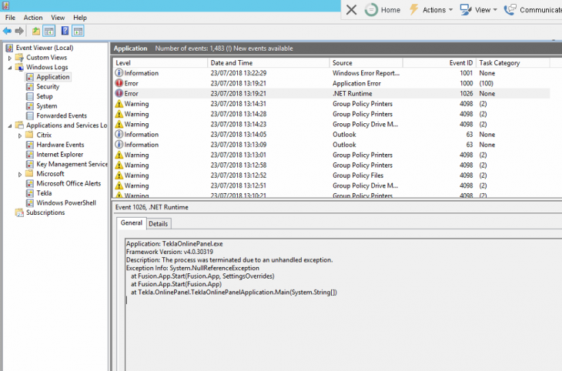Open the Communicate menu in session bar

point(533,10)
